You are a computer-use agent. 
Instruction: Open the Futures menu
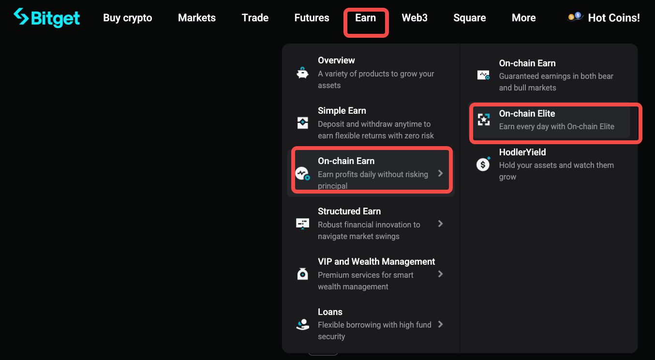(x=312, y=18)
